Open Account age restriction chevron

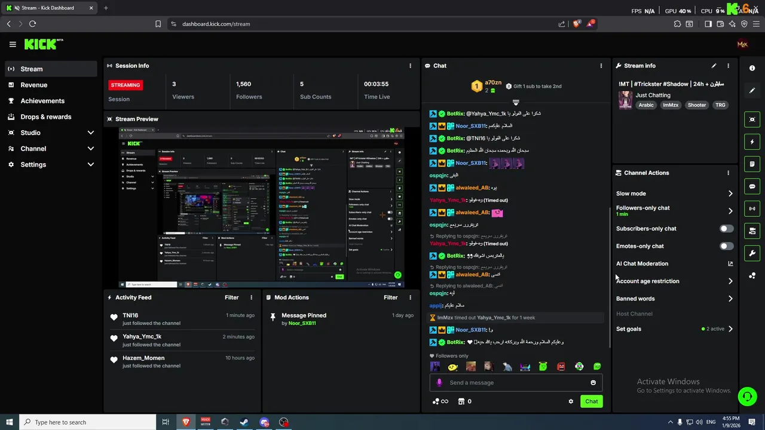(730, 281)
